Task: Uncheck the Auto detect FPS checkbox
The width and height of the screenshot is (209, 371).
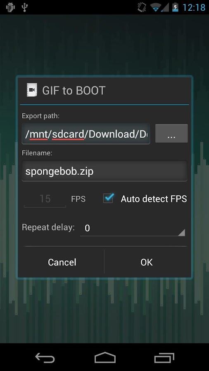Action: pyautogui.click(x=109, y=198)
